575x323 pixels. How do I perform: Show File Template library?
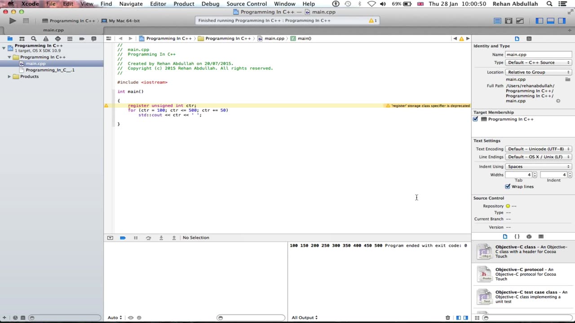coord(505,236)
